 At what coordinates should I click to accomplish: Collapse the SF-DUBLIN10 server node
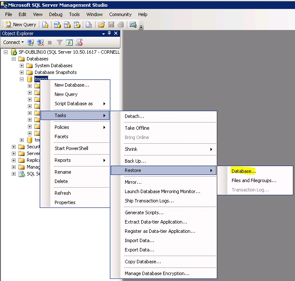(6, 52)
